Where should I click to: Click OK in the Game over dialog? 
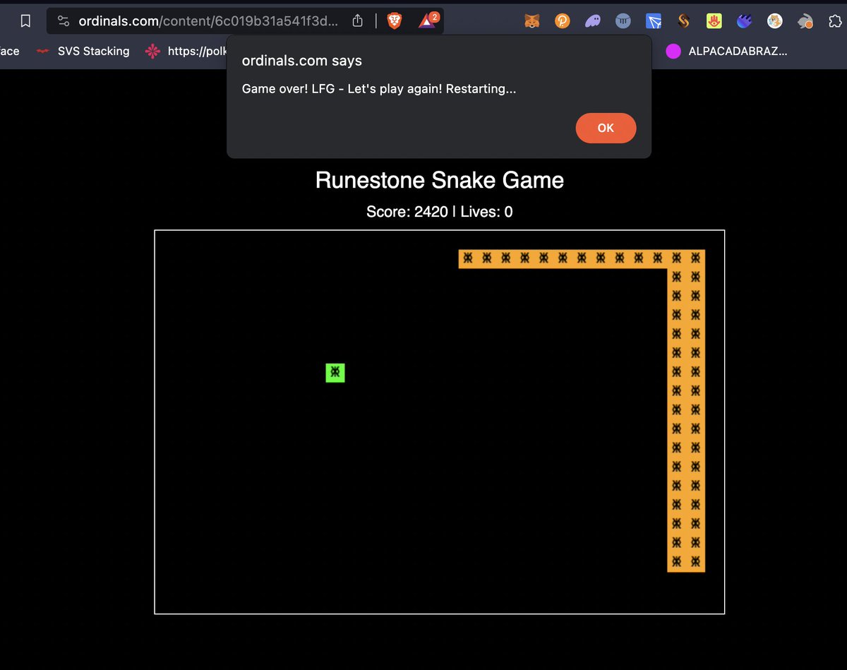click(x=606, y=128)
